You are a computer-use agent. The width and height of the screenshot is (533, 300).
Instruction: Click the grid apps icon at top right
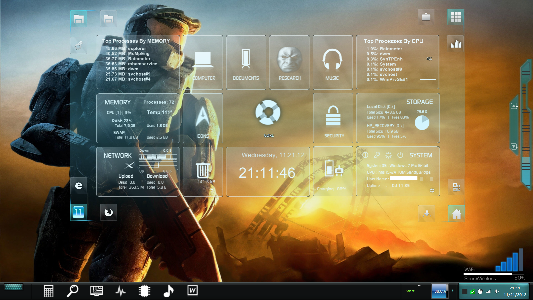point(456,17)
